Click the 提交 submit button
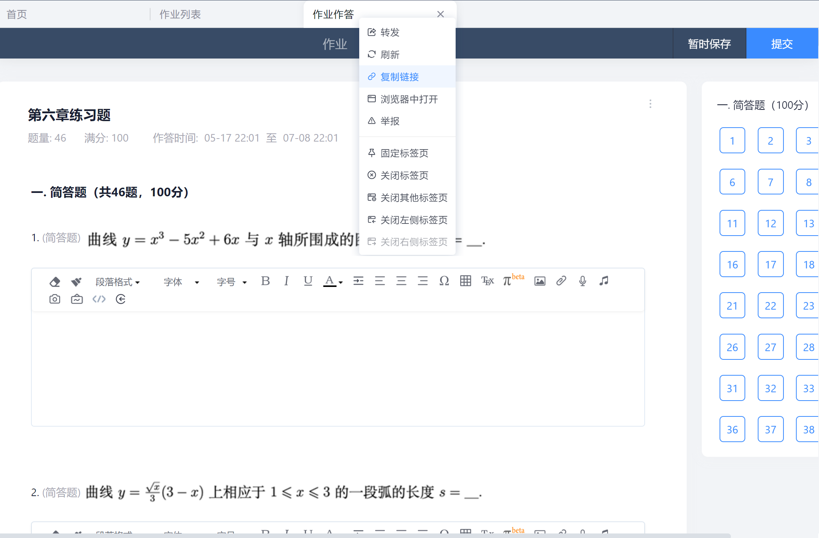Image resolution: width=819 pixels, height=538 pixels. pyautogui.click(x=782, y=44)
